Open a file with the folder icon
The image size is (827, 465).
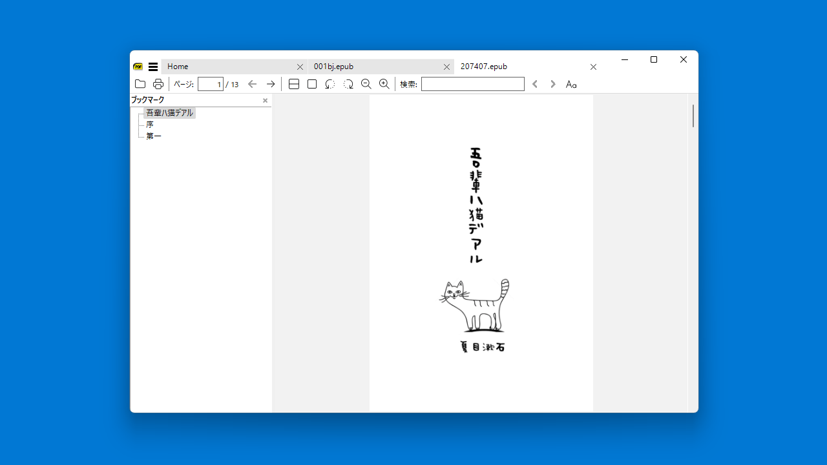140,84
